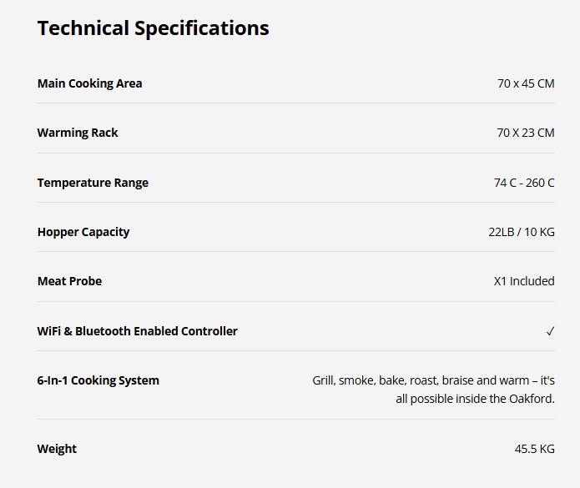Select the Hopper Capacity label

coord(83,232)
